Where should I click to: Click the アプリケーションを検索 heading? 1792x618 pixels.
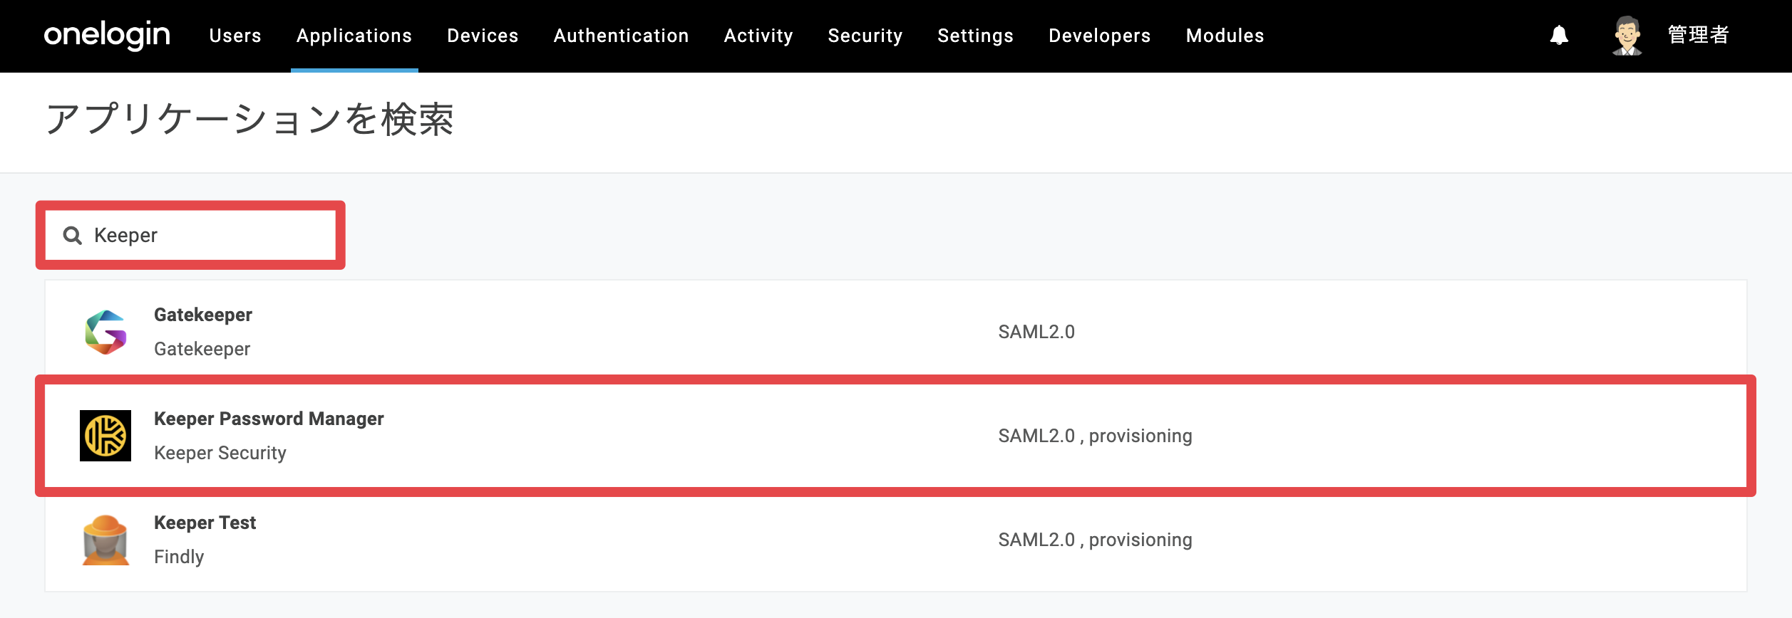(x=249, y=119)
